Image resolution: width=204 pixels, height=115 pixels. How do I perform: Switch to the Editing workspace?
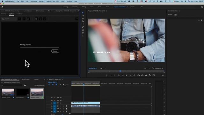pyautogui.click(x=84, y=7)
